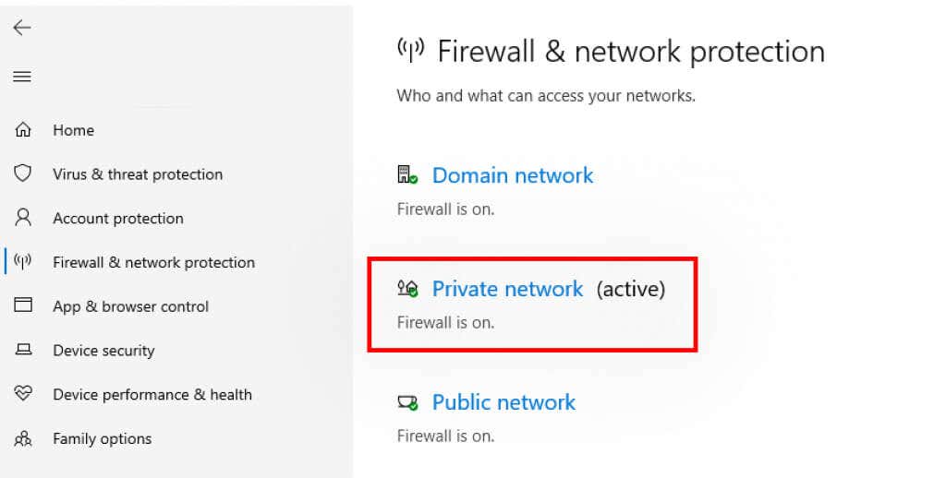Click the Family options people icon
Viewport: 946px width, 478px height.
(23, 438)
